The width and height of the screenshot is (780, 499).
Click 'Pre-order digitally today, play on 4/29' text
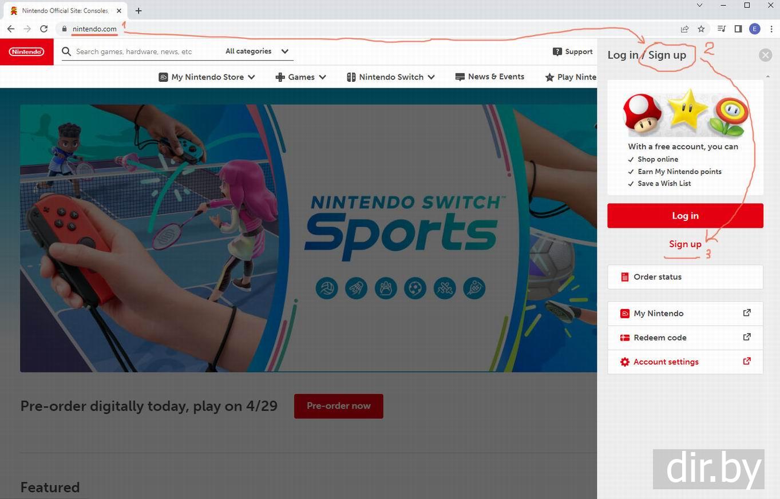coord(149,406)
